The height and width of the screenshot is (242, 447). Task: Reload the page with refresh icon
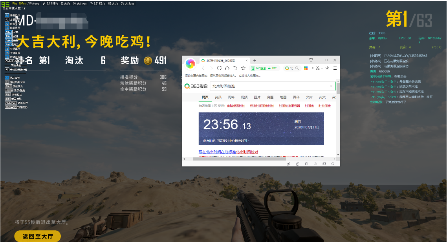tap(219, 68)
